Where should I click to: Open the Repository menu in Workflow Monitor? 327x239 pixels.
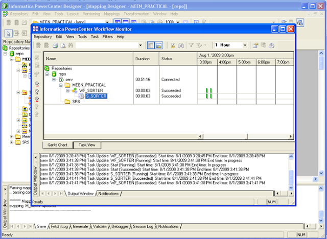pos(42,37)
